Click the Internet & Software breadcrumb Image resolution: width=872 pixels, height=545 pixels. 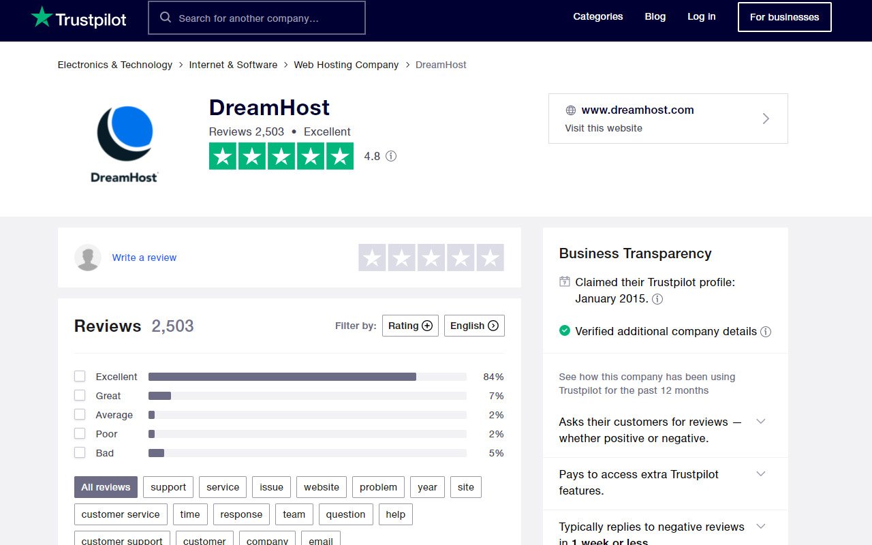[233, 65]
